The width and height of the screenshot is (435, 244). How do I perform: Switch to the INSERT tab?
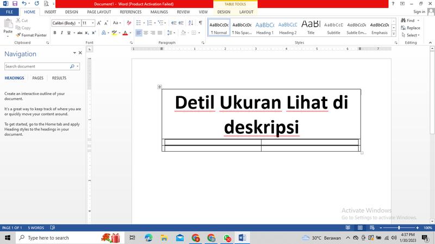50,12
